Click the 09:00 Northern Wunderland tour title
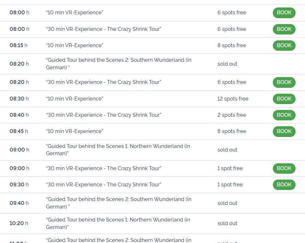The image size is (305, 243). point(118,150)
